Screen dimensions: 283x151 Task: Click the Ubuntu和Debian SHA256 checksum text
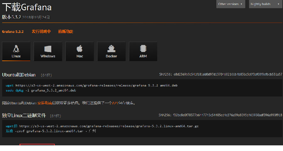pos(220,74)
